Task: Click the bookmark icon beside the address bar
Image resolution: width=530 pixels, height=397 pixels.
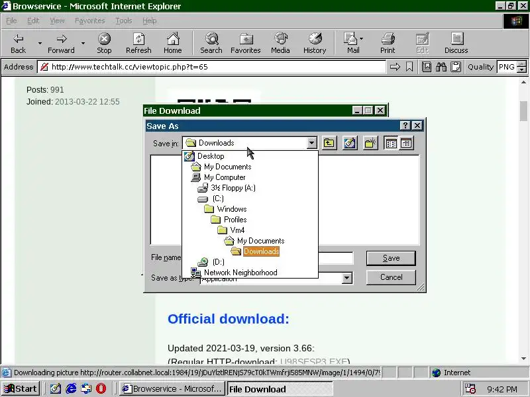Action: tap(409, 67)
